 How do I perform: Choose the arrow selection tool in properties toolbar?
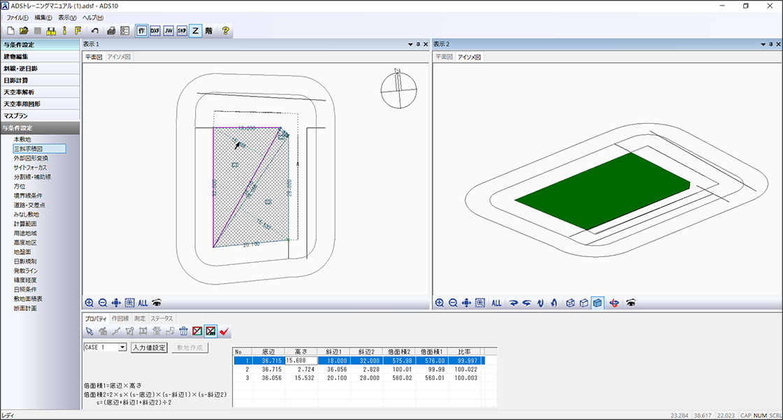[89, 331]
